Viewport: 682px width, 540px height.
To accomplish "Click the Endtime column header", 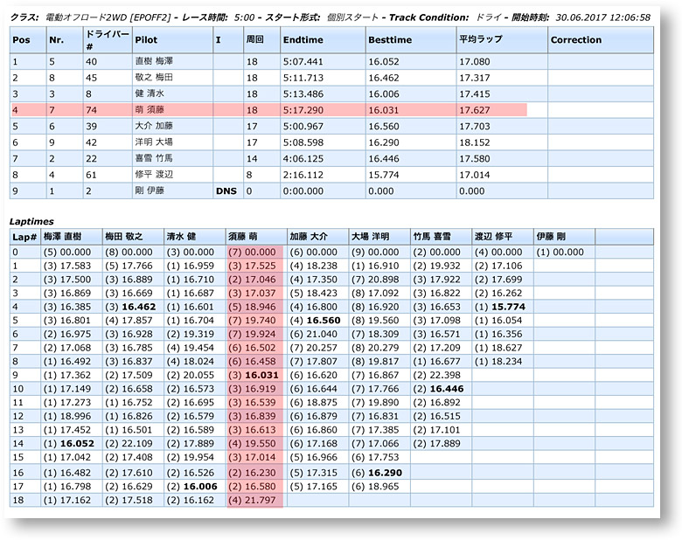I will click(x=323, y=40).
